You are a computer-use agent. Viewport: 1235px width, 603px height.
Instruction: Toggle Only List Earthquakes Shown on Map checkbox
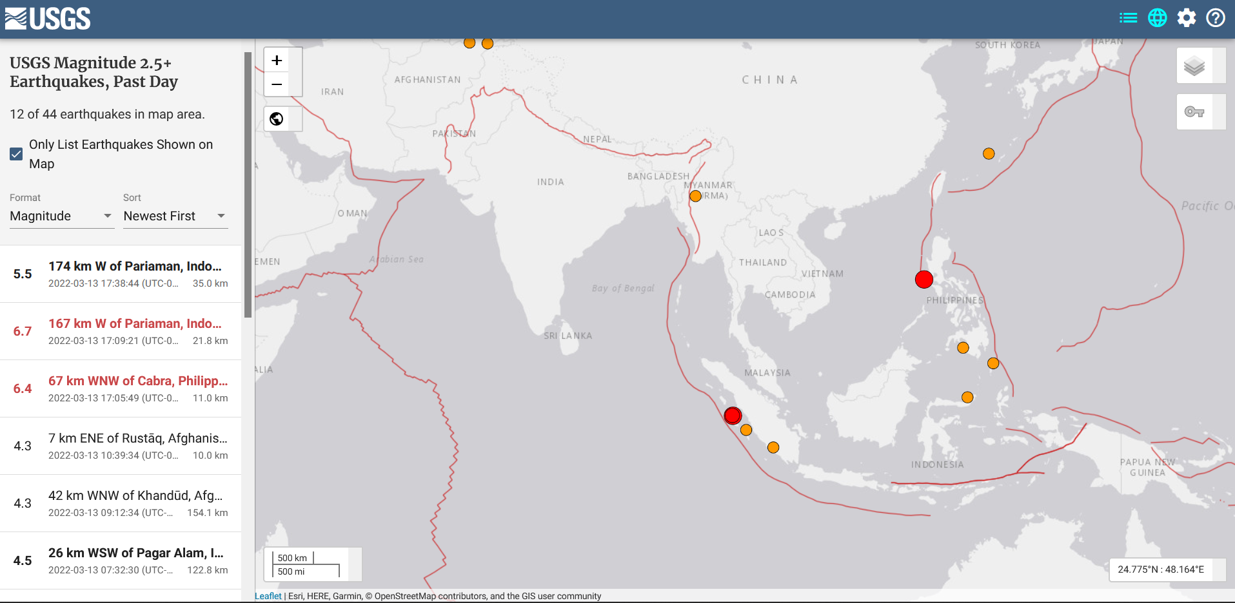point(16,154)
